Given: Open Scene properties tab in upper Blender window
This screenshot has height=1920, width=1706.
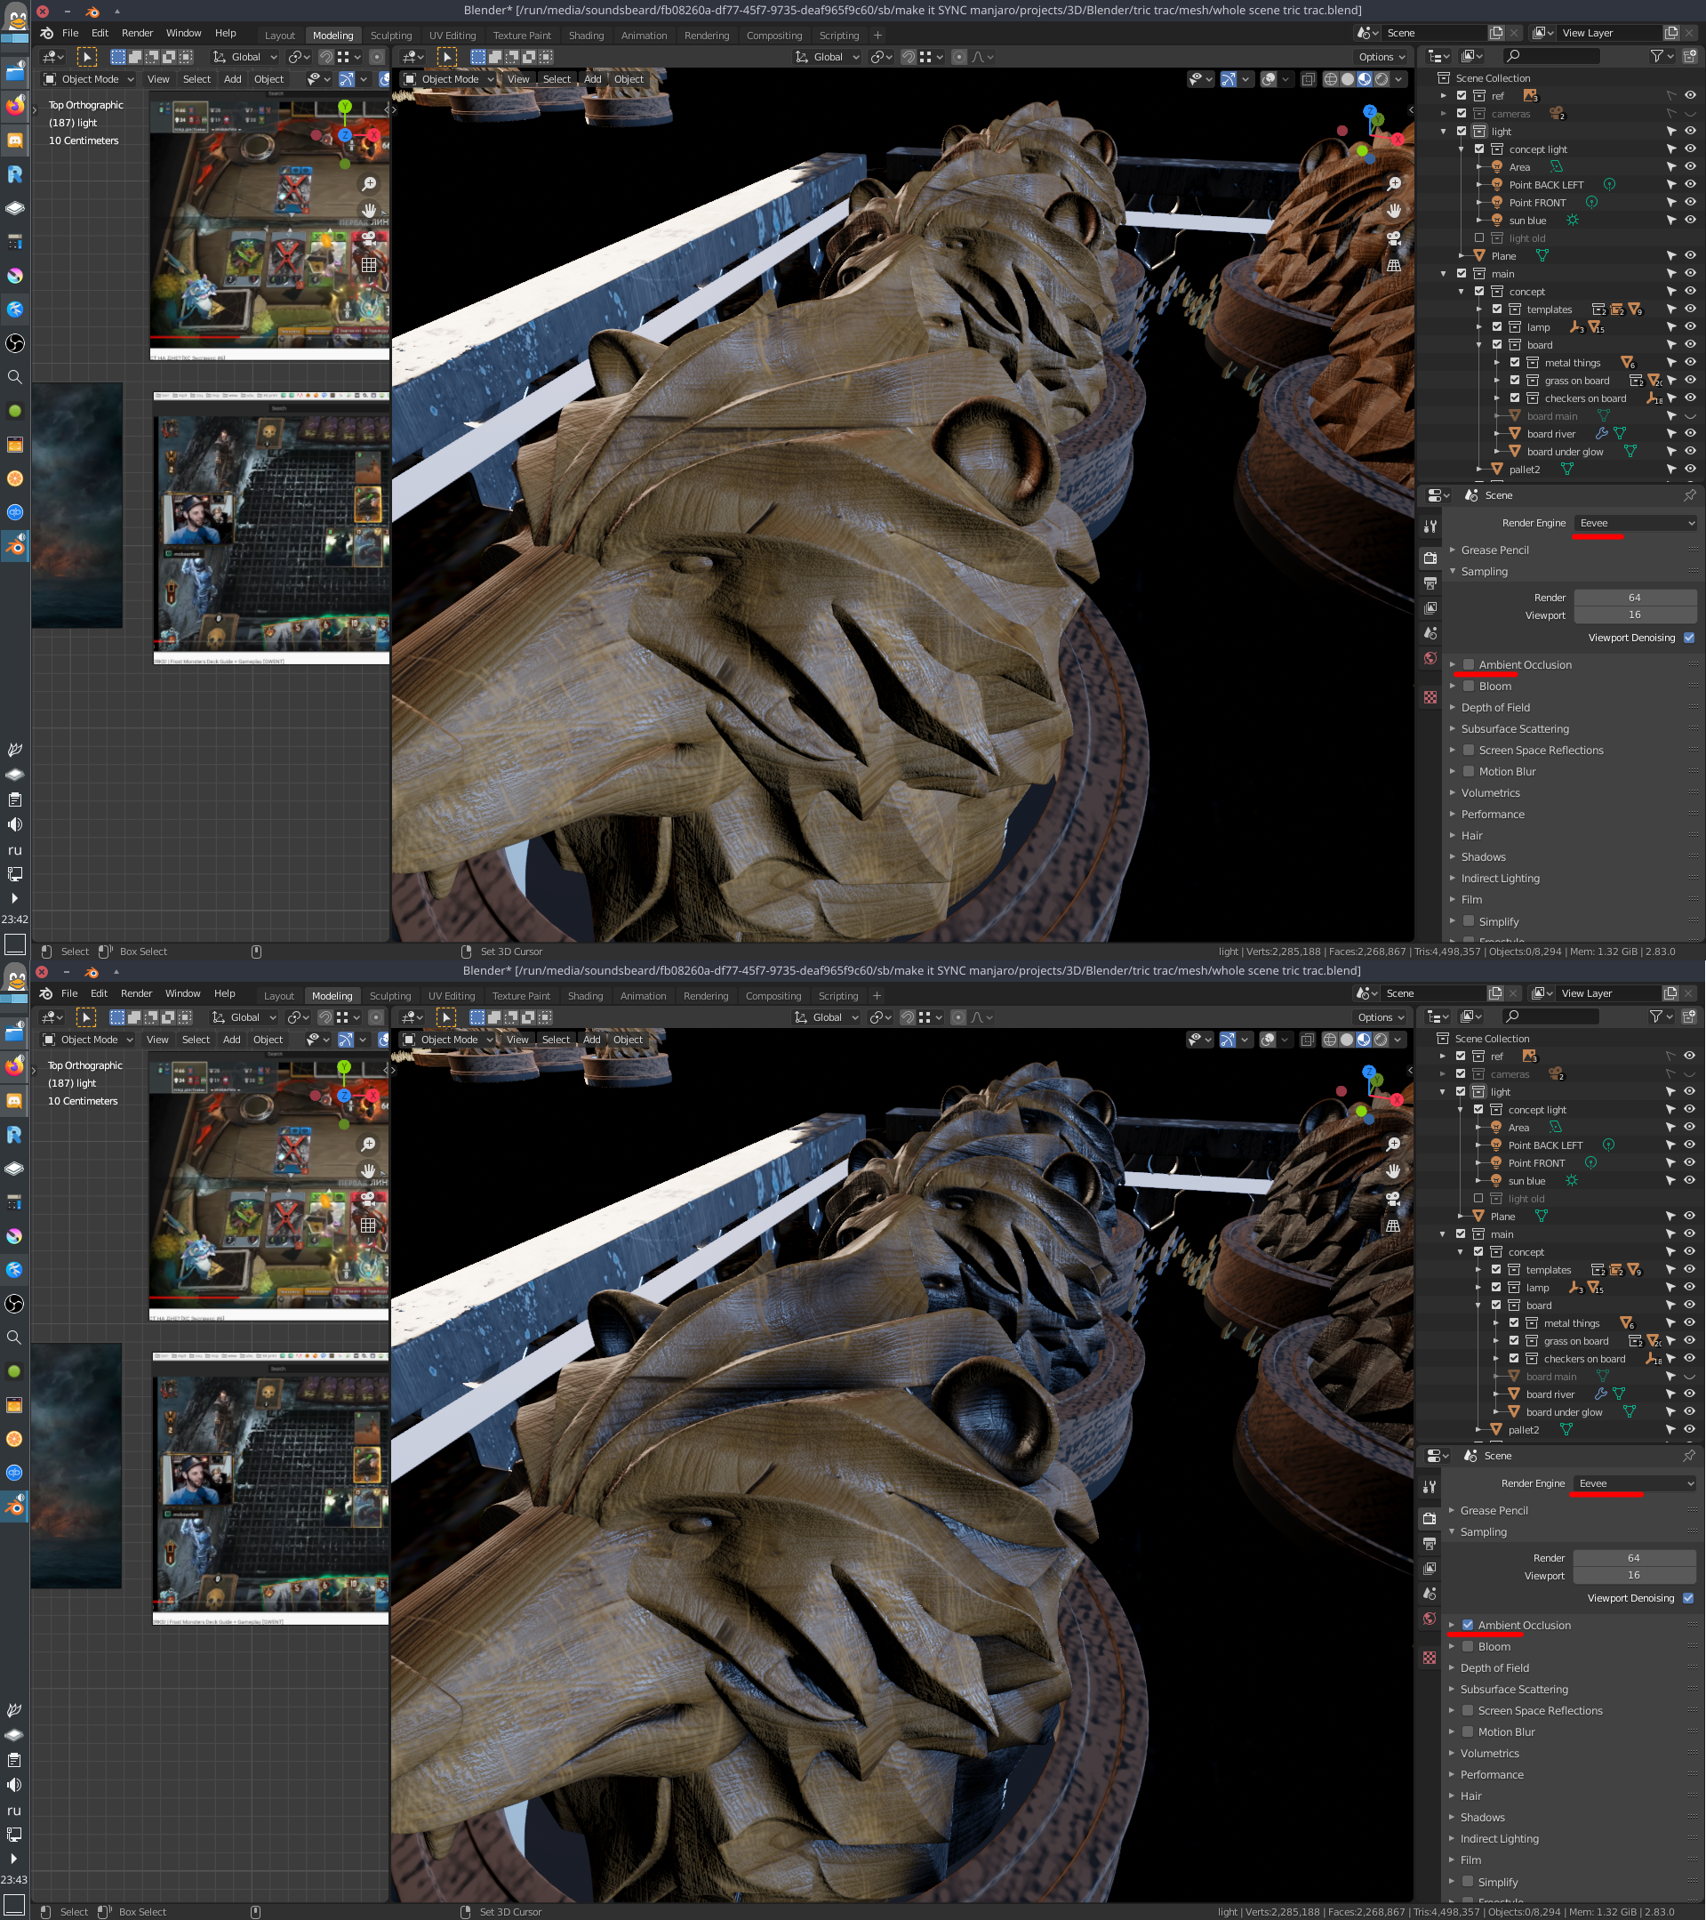Looking at the screenshot, I should click(1430, 633).
